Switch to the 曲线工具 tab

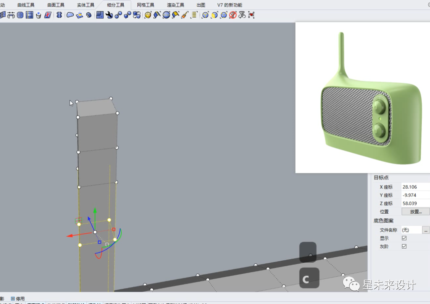pos(26,5)
